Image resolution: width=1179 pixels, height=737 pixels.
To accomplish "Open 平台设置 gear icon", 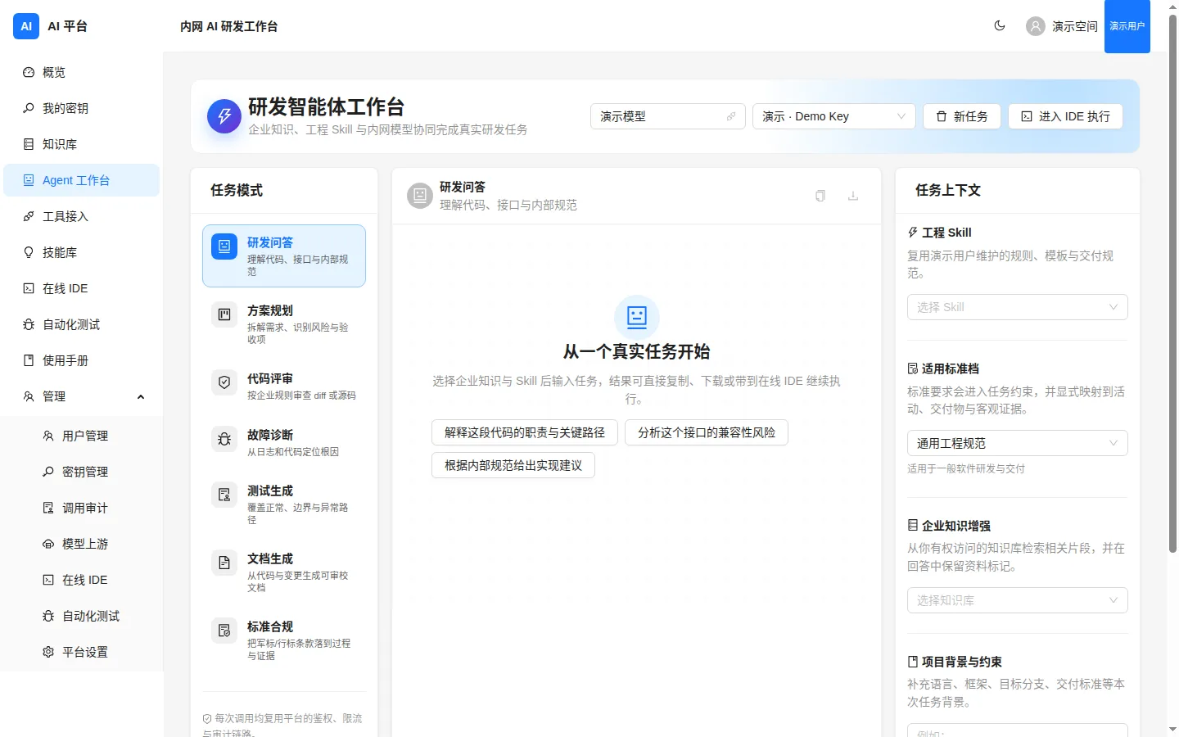I will [x=48, y=652].
